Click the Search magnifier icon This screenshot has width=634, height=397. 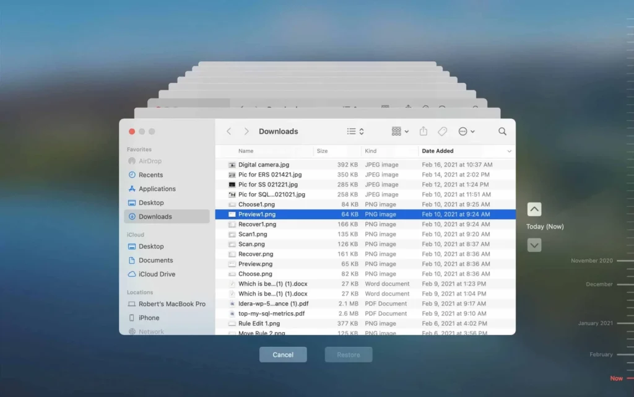(502, 131)
